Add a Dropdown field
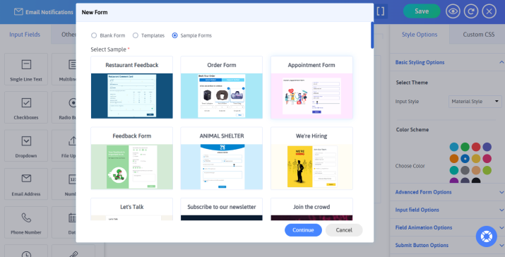Screen dimensions: 505x257 [x=26, y=145]
